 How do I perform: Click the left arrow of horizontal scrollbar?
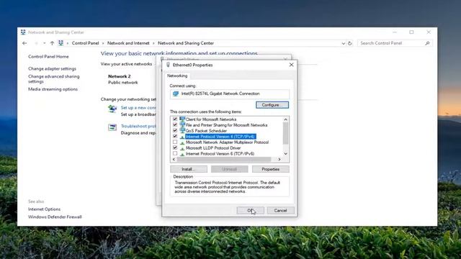(174, 160)
